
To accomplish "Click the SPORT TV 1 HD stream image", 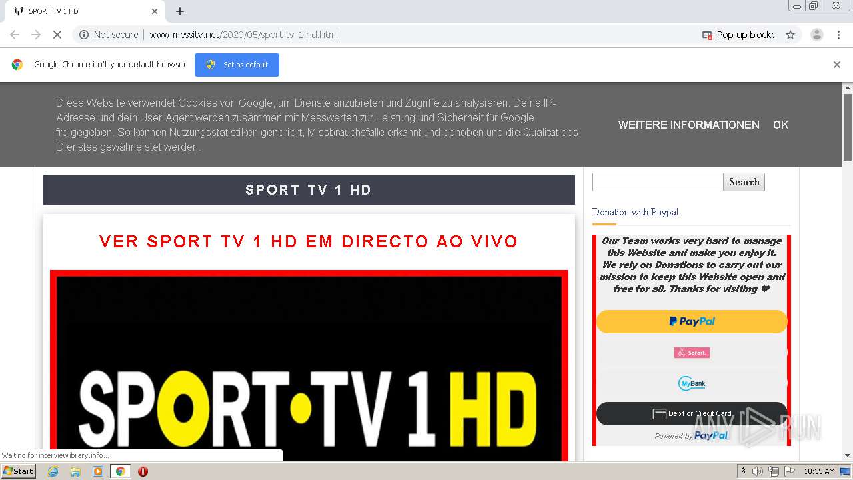I will point(309,366).
